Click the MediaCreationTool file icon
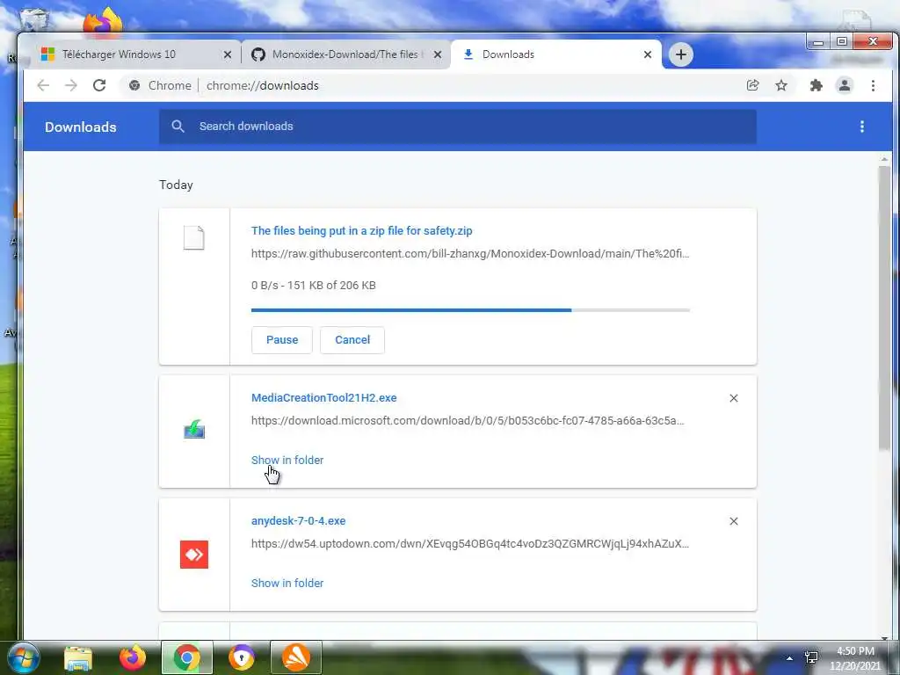 tap(194, 429)
